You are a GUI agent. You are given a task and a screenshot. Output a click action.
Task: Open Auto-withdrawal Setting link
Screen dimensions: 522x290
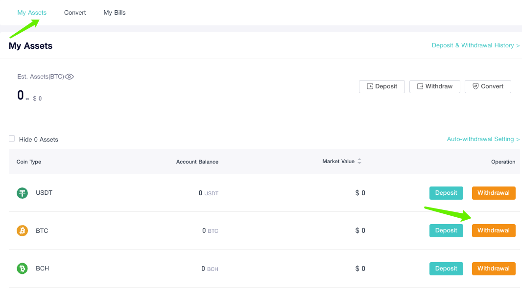[x=483, y=139]
